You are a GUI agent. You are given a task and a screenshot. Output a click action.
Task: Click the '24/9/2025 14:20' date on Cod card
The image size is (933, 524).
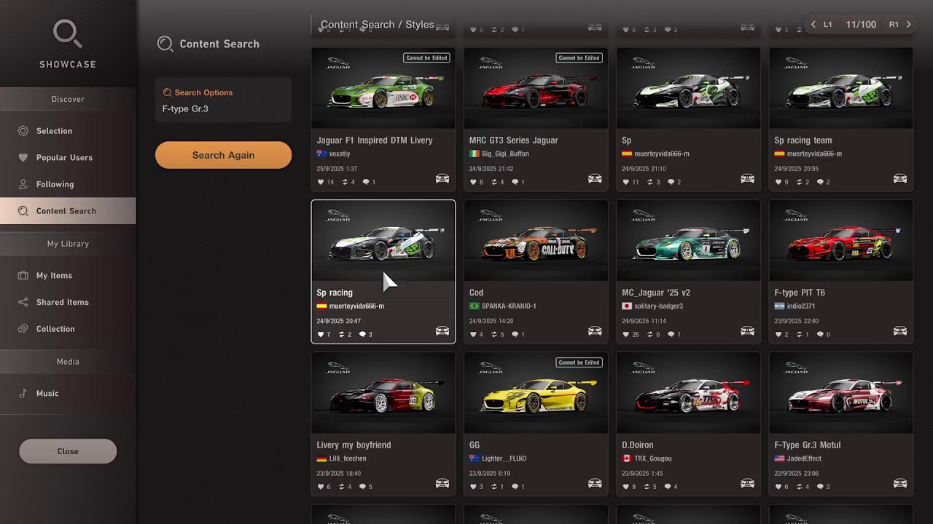[x=491, y=321]
